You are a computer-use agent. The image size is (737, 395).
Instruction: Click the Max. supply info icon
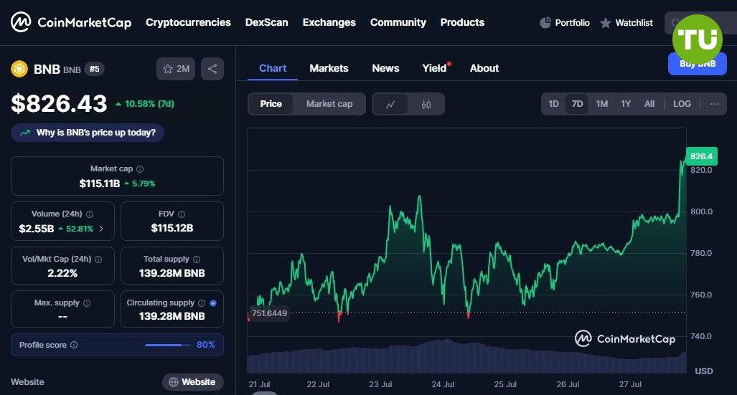pos(87,303)
